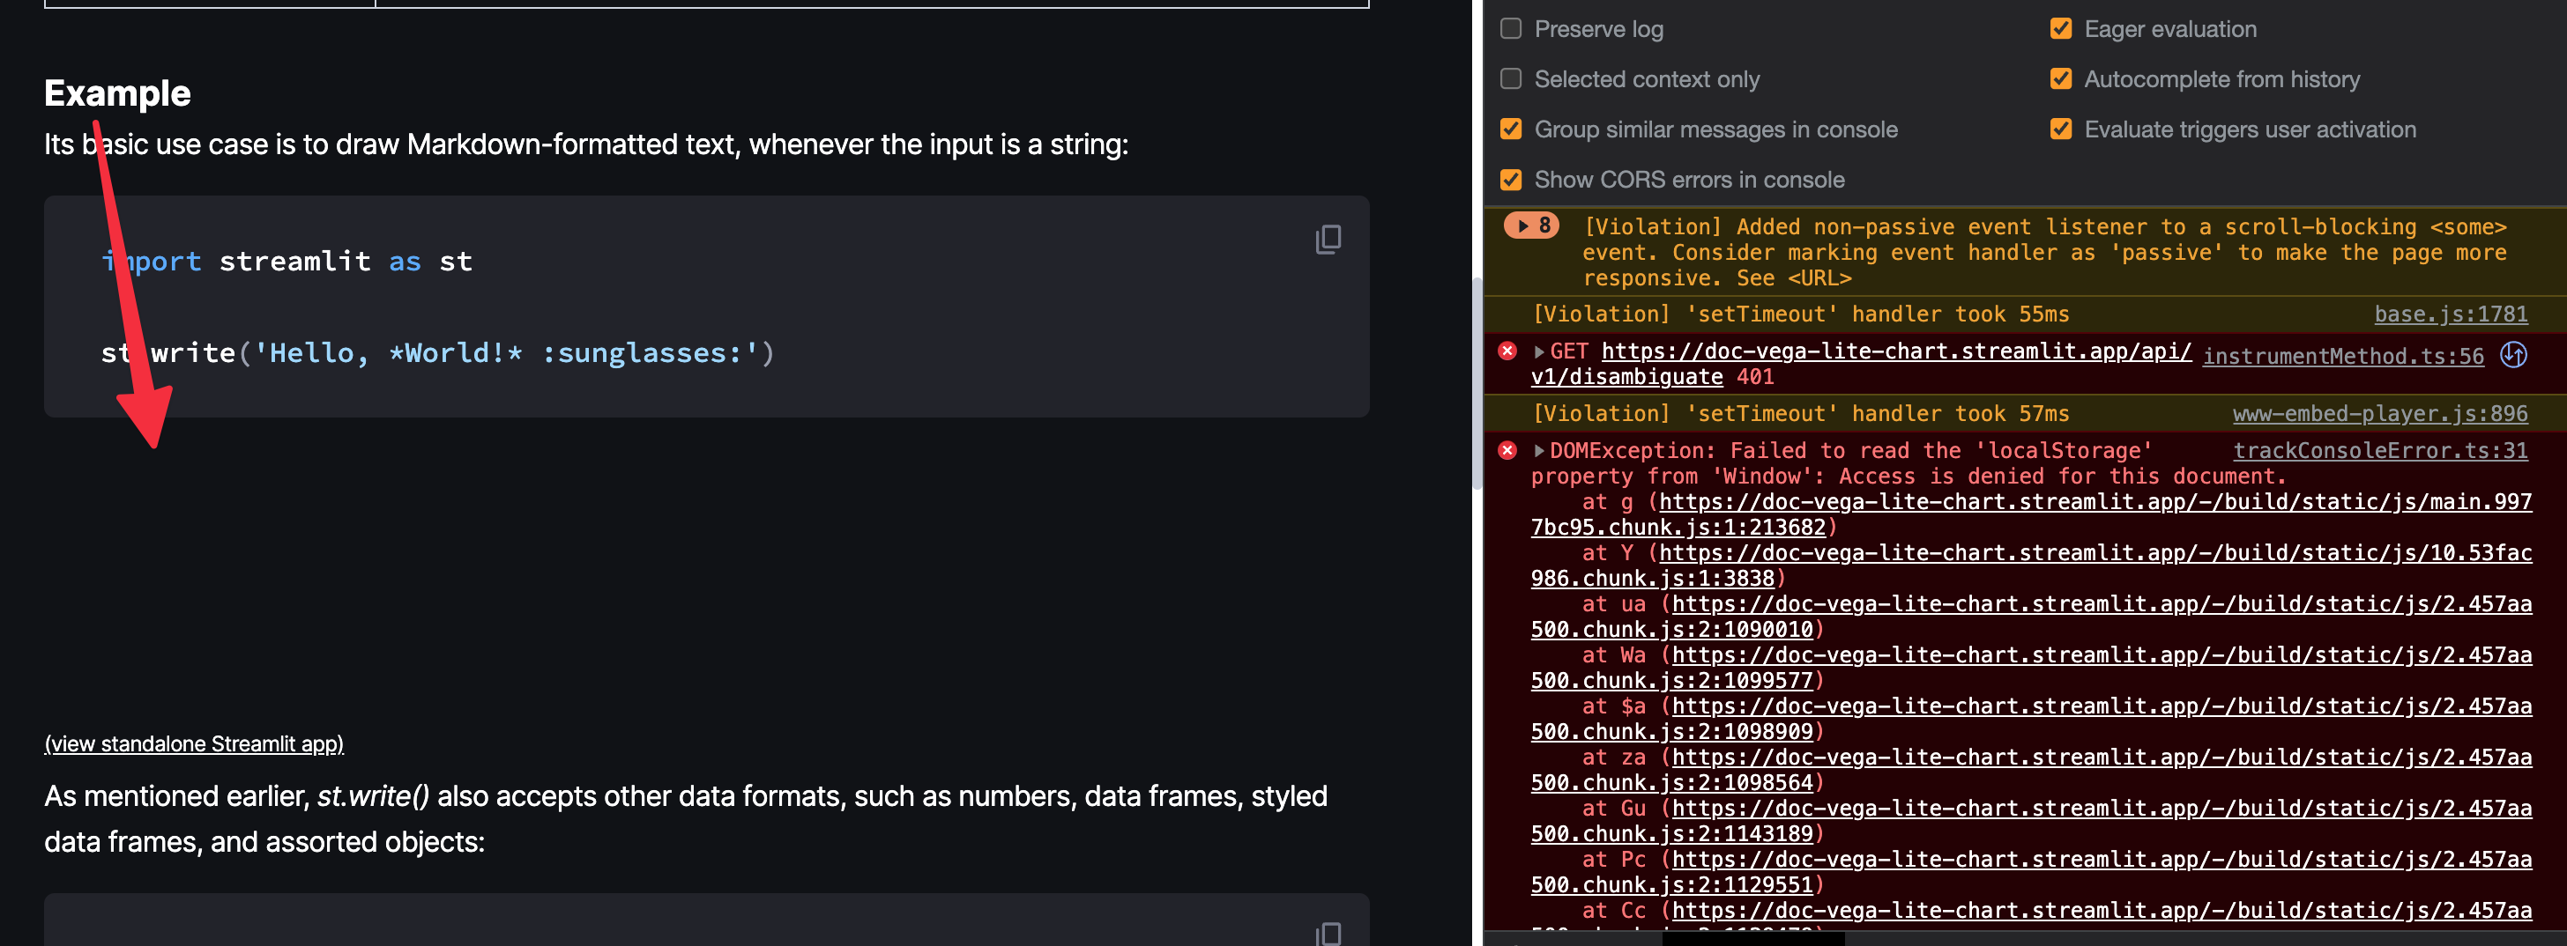Reveal the failed request in the Network panel
This screenshot has height=946, width=2567.
pos(2514,354)
